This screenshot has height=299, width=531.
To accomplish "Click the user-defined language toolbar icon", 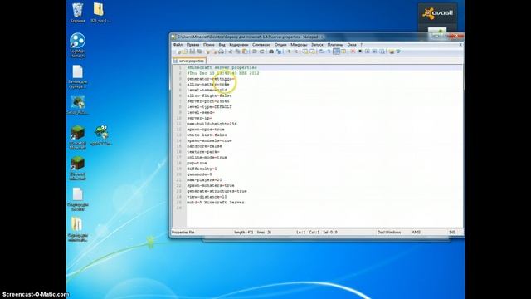I will click(343, 51).
